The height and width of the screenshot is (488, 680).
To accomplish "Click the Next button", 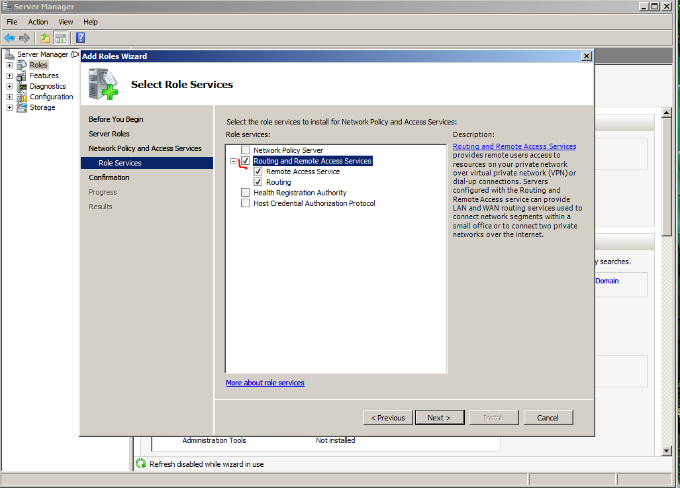I will [440, 418].
